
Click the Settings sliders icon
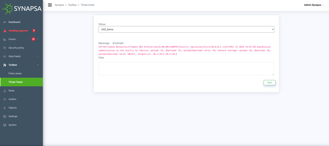(x=5, y=116)
